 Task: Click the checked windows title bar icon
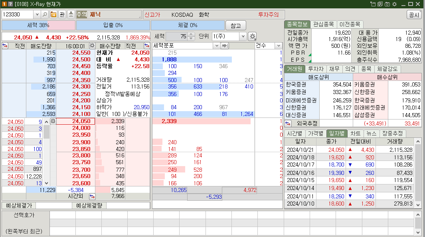coord(380,4)
